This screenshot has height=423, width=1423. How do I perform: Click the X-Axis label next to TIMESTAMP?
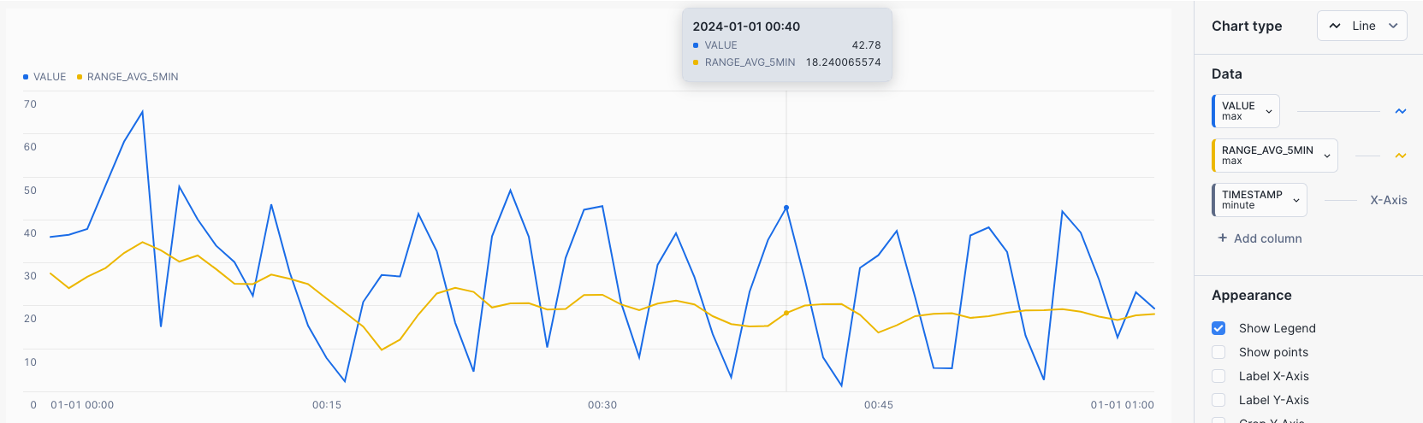click(x=1389, y=200)
